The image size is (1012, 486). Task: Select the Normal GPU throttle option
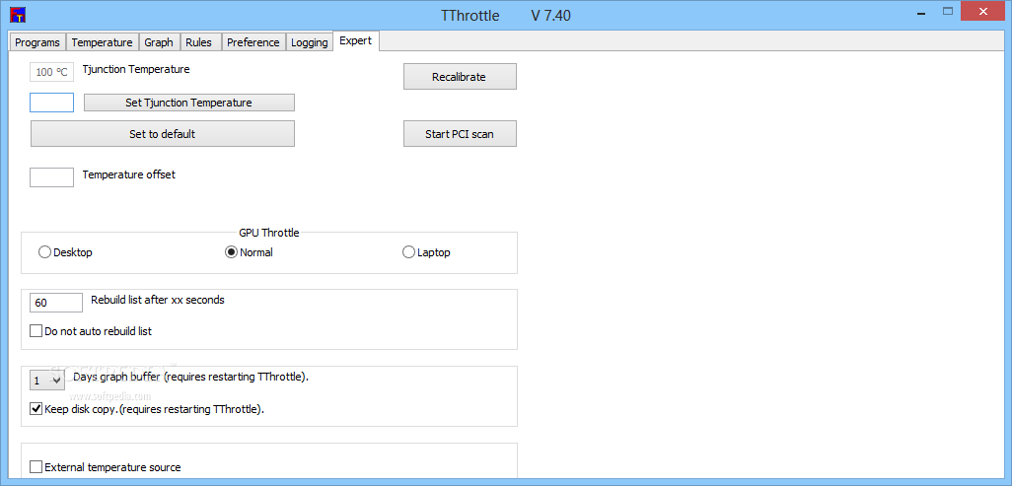pos(249,252)
